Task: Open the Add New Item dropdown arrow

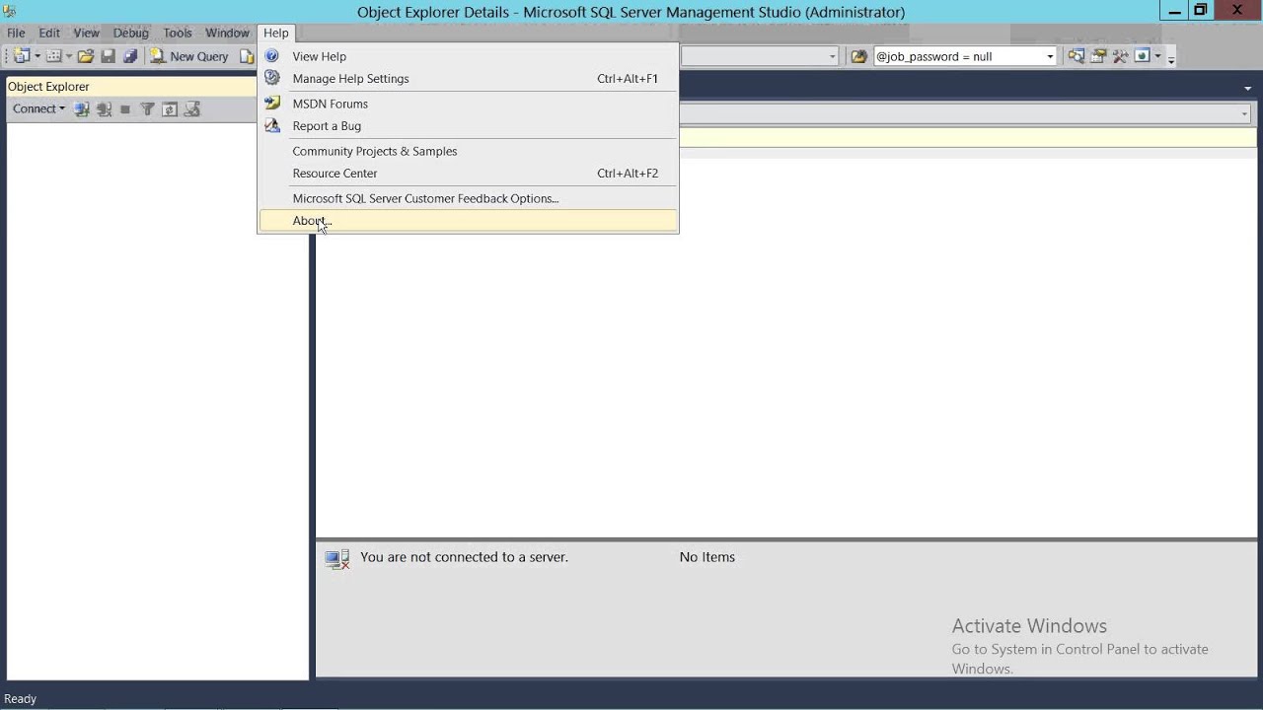Action: pos(69,56)
